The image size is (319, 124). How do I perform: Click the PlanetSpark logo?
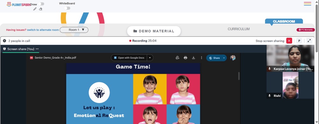tap(19, 4)
